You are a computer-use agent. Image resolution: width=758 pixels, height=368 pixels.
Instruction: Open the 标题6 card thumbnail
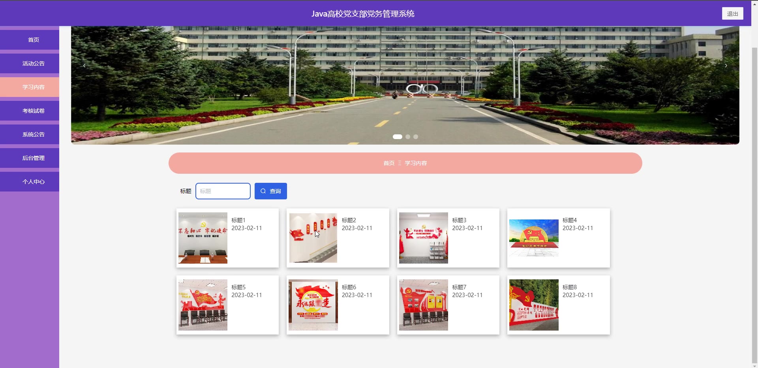pyautogui.click(x=313, y=305)
